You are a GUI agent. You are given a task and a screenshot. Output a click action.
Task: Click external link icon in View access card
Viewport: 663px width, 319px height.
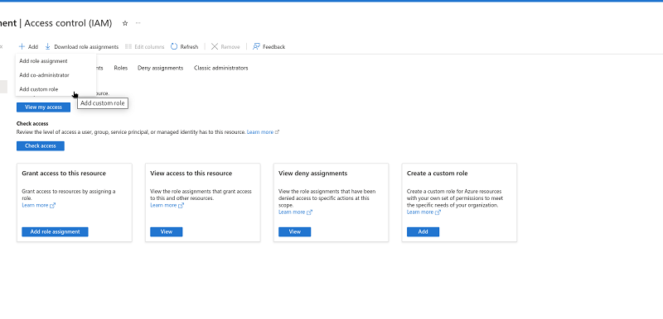pyautogui.click(x=181, y=206)
